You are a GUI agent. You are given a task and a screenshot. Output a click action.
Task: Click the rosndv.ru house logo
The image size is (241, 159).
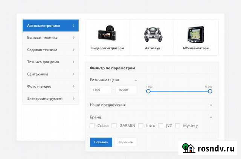pyautogui.click(x=189, y=148)
